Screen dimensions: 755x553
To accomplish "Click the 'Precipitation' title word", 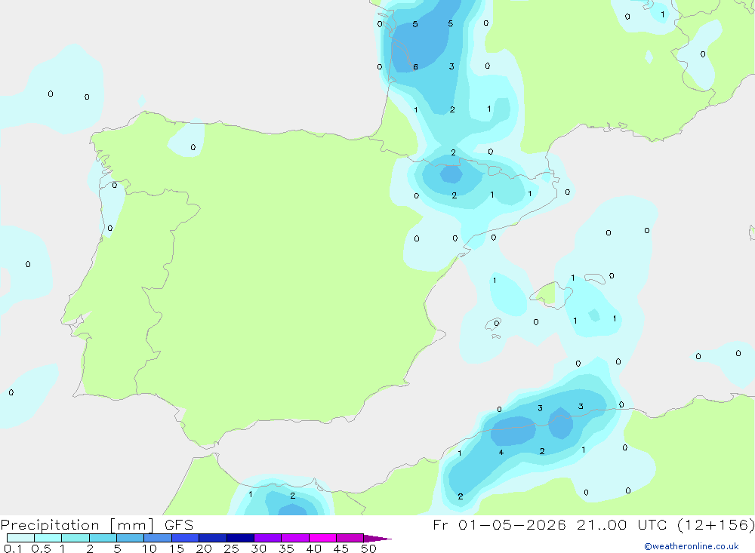I will tap(50, 525).
